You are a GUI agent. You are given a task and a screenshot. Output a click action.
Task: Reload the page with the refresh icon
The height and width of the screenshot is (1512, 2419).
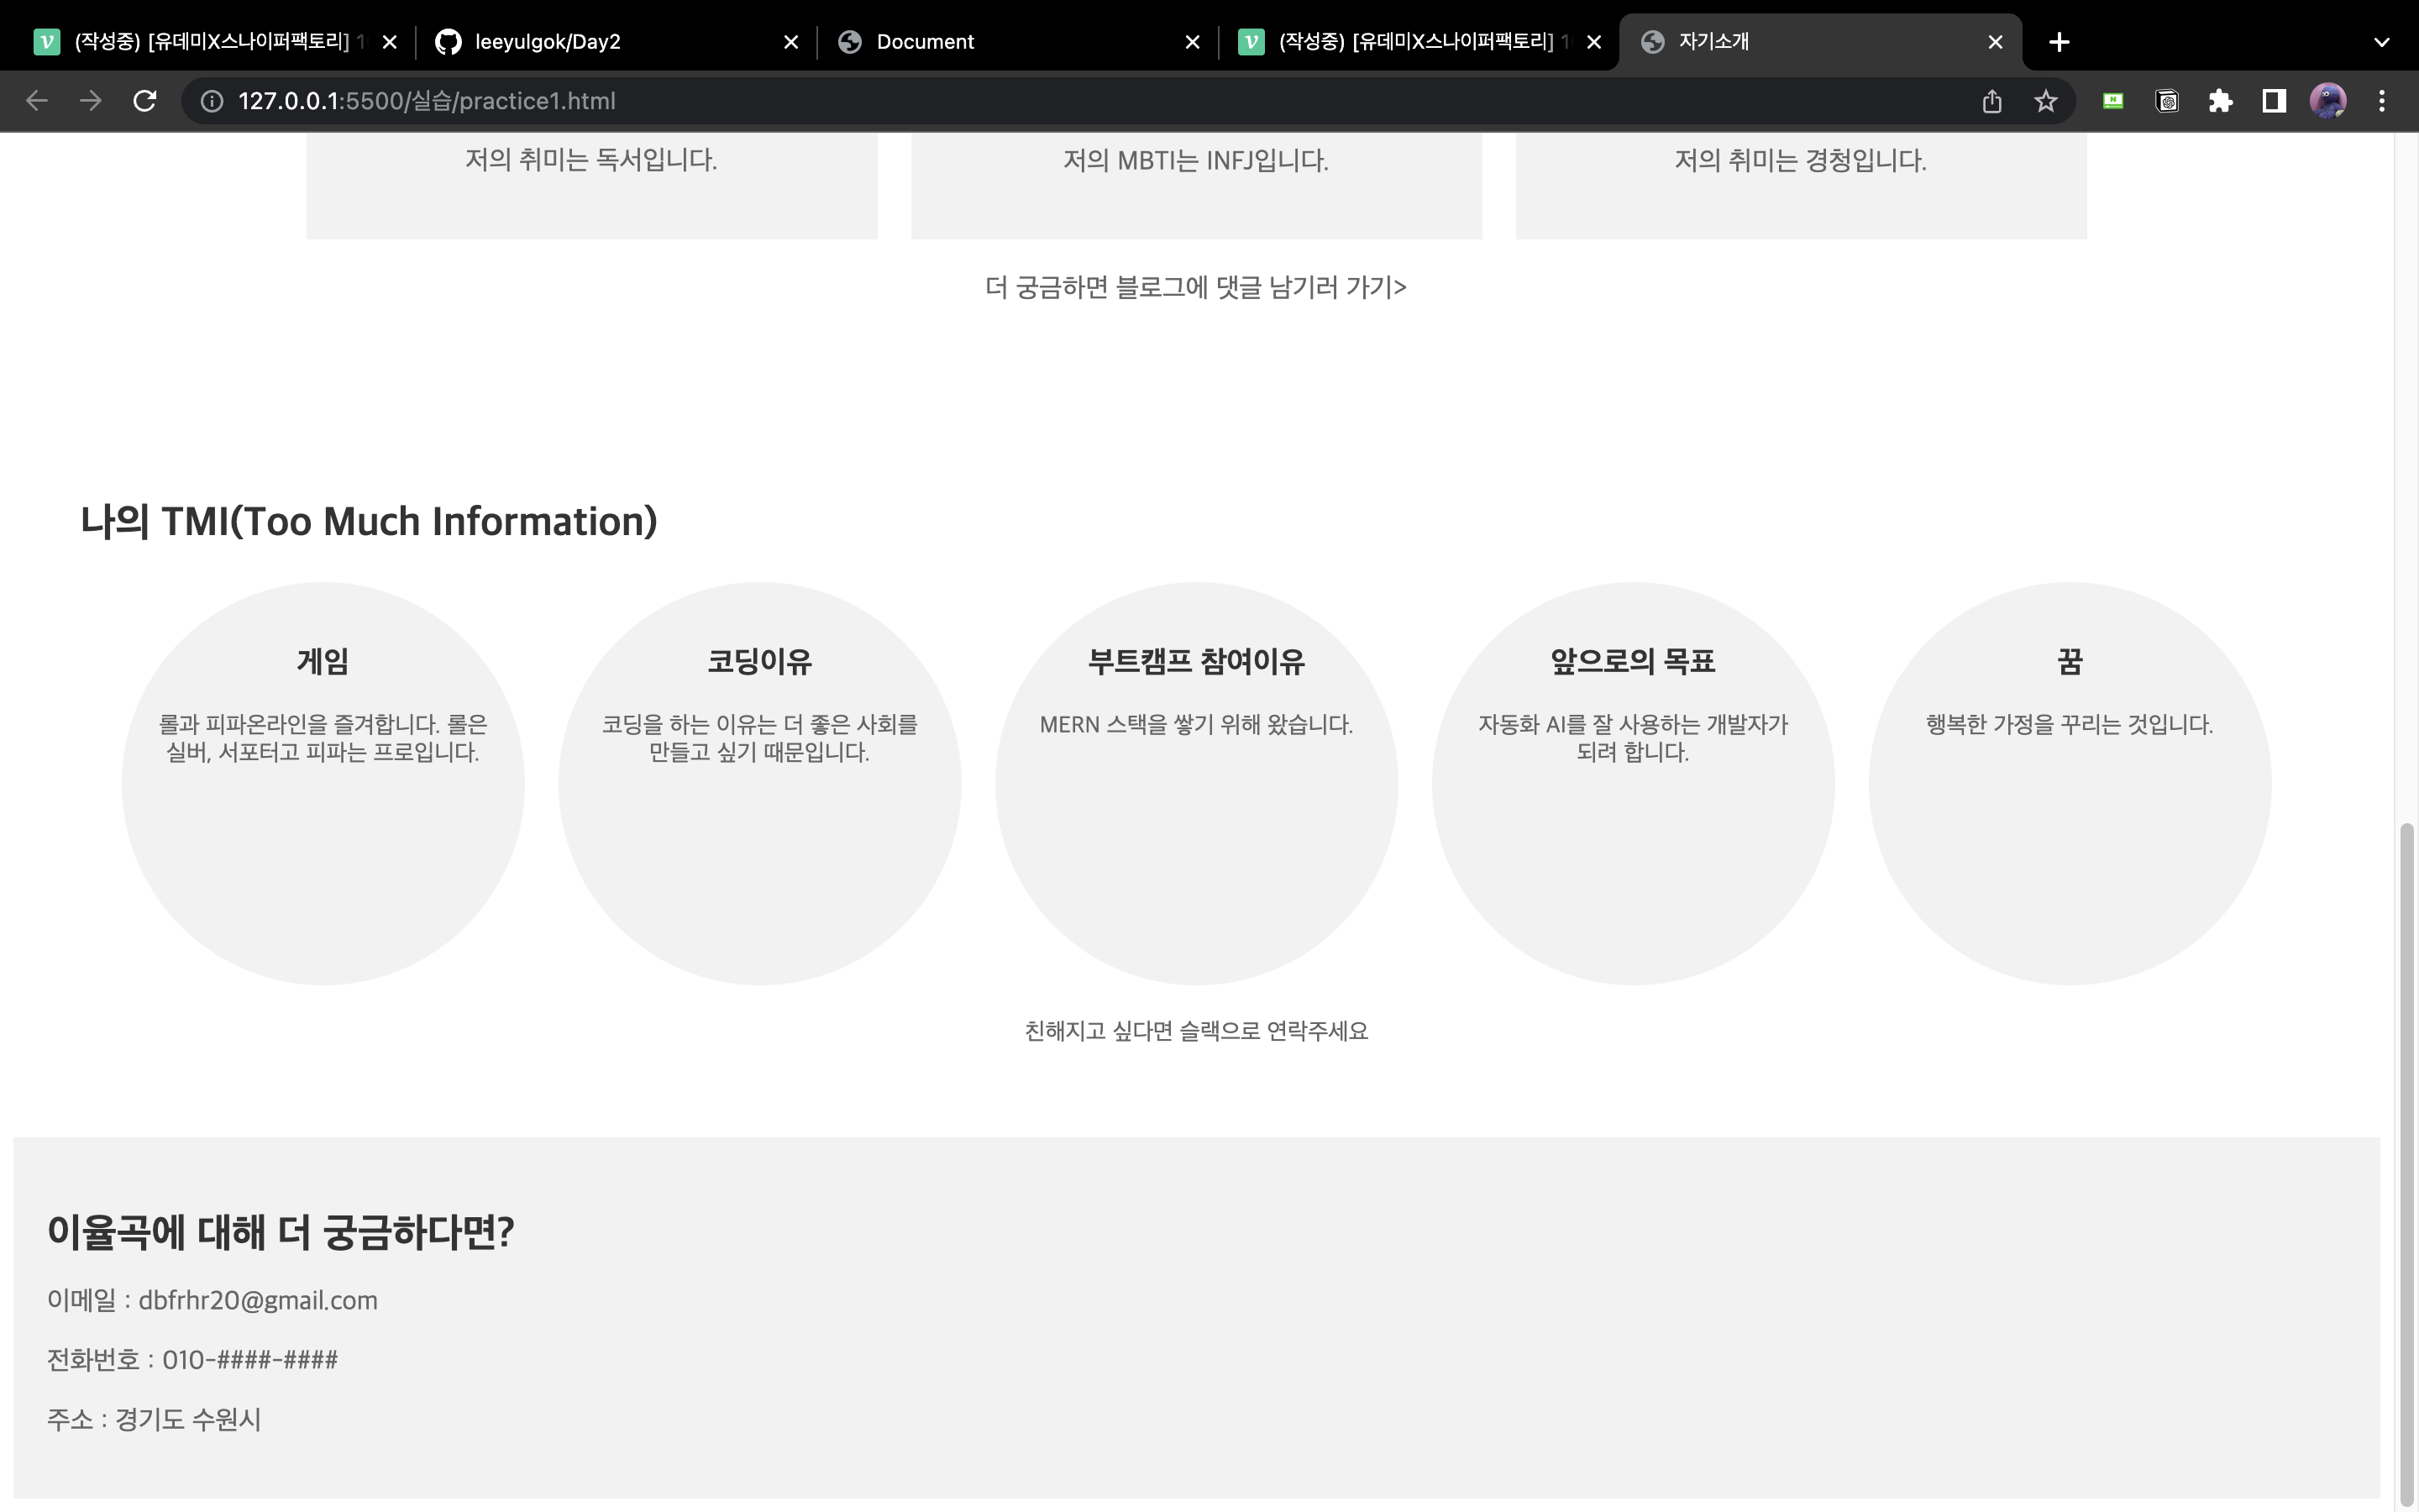pyautogui.click(x=145, y=101)
